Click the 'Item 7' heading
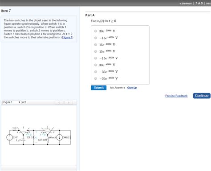 6,11
